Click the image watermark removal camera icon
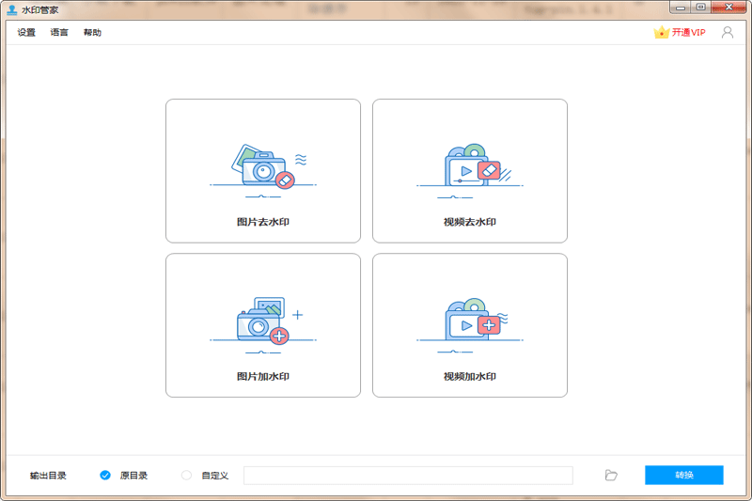 (262, 166)
